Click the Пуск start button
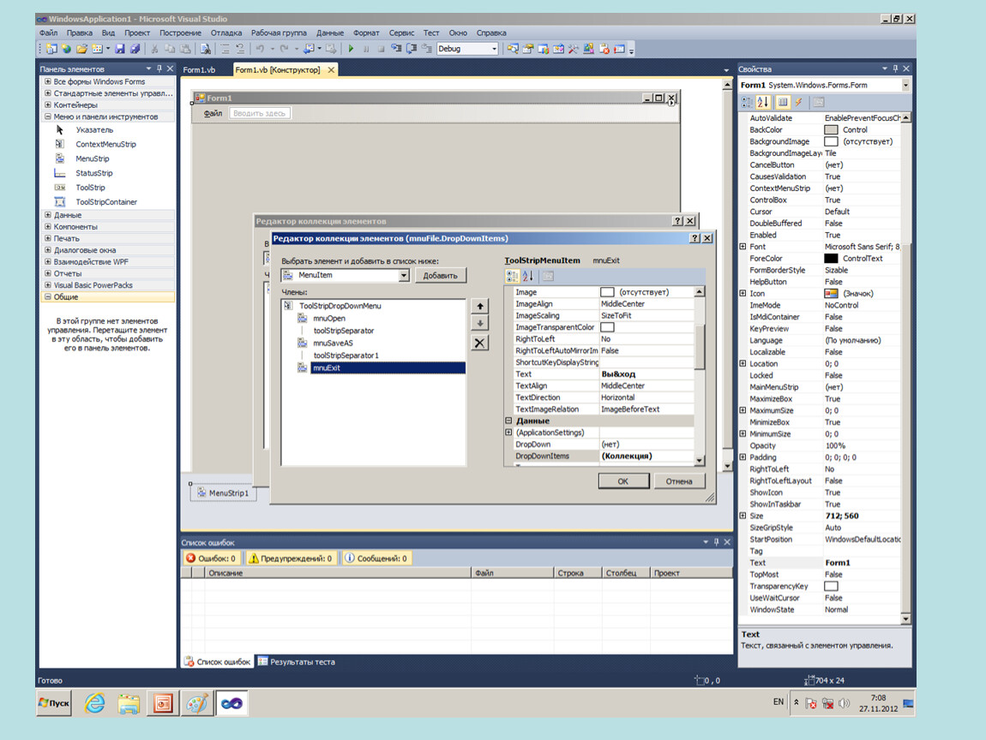Viewport: 986px width, 740px height. coord(54,703)
